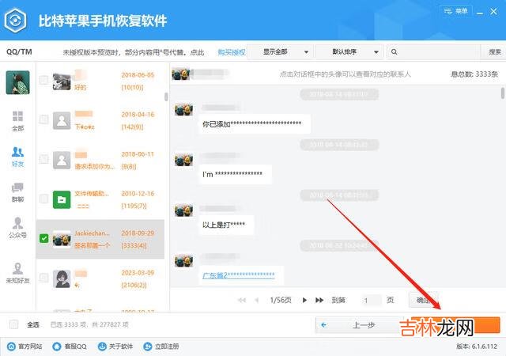
Task: Show 未知好友 (Unknown friends) sidebar icon
Action: tap(17, 271)
